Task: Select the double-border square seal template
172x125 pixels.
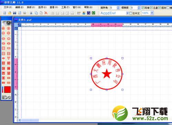Action: pyautogui.click(x=3, y=54)
